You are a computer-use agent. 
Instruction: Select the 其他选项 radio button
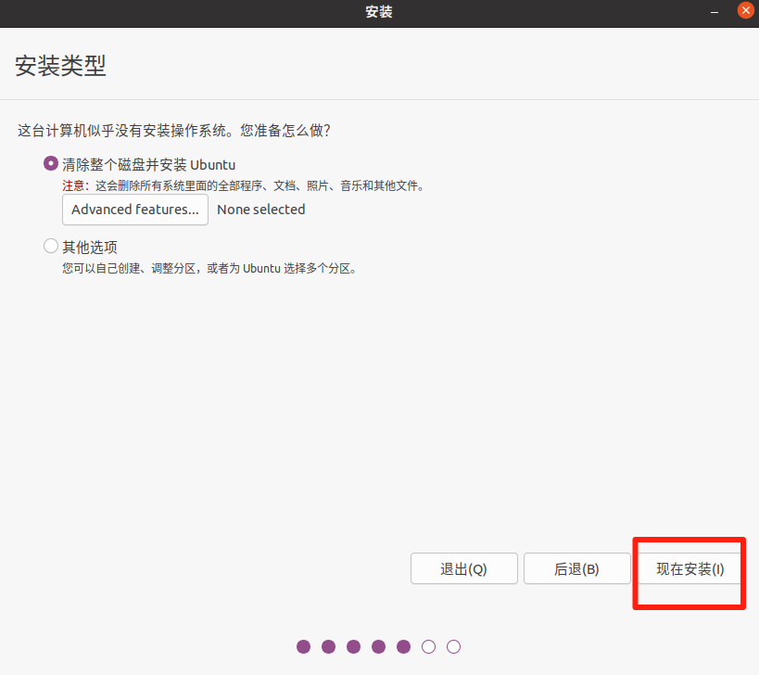point(51,246)
